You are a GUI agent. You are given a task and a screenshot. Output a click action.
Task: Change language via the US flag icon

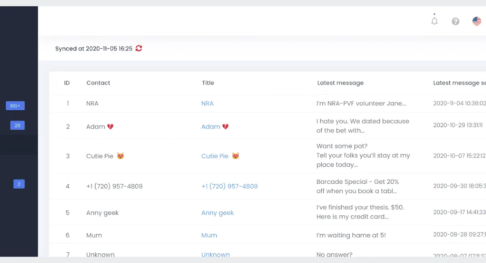click(x=477, y=21)
